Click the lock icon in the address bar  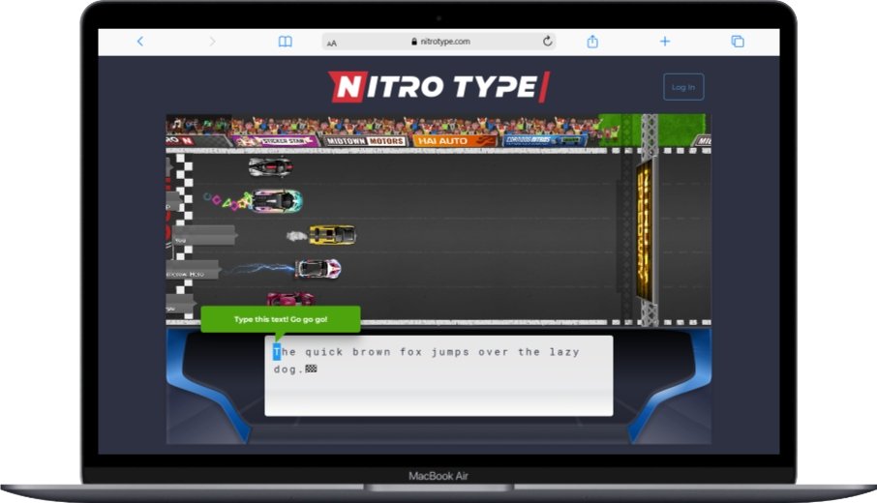click(x=414, y=42)
